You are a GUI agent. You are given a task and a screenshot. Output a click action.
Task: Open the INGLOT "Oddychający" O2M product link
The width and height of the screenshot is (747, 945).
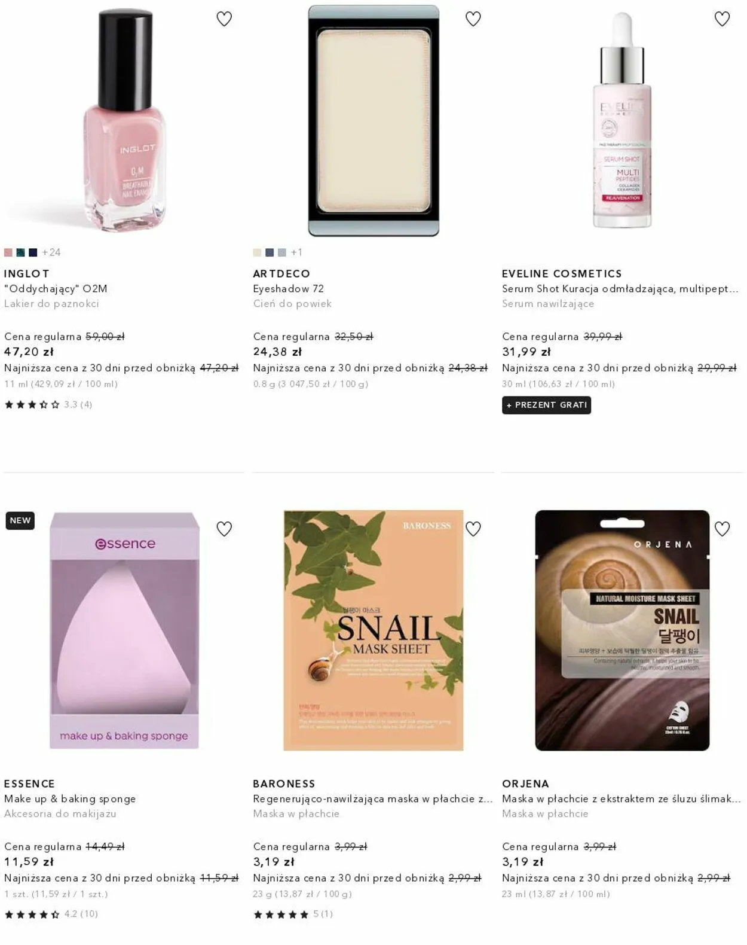tap(56, 288)
